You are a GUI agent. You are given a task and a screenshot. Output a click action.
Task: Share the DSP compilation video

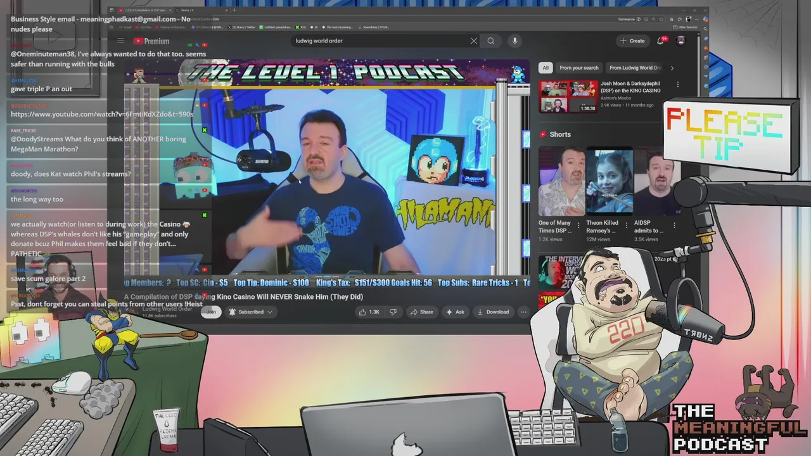[x=422, y=312]
